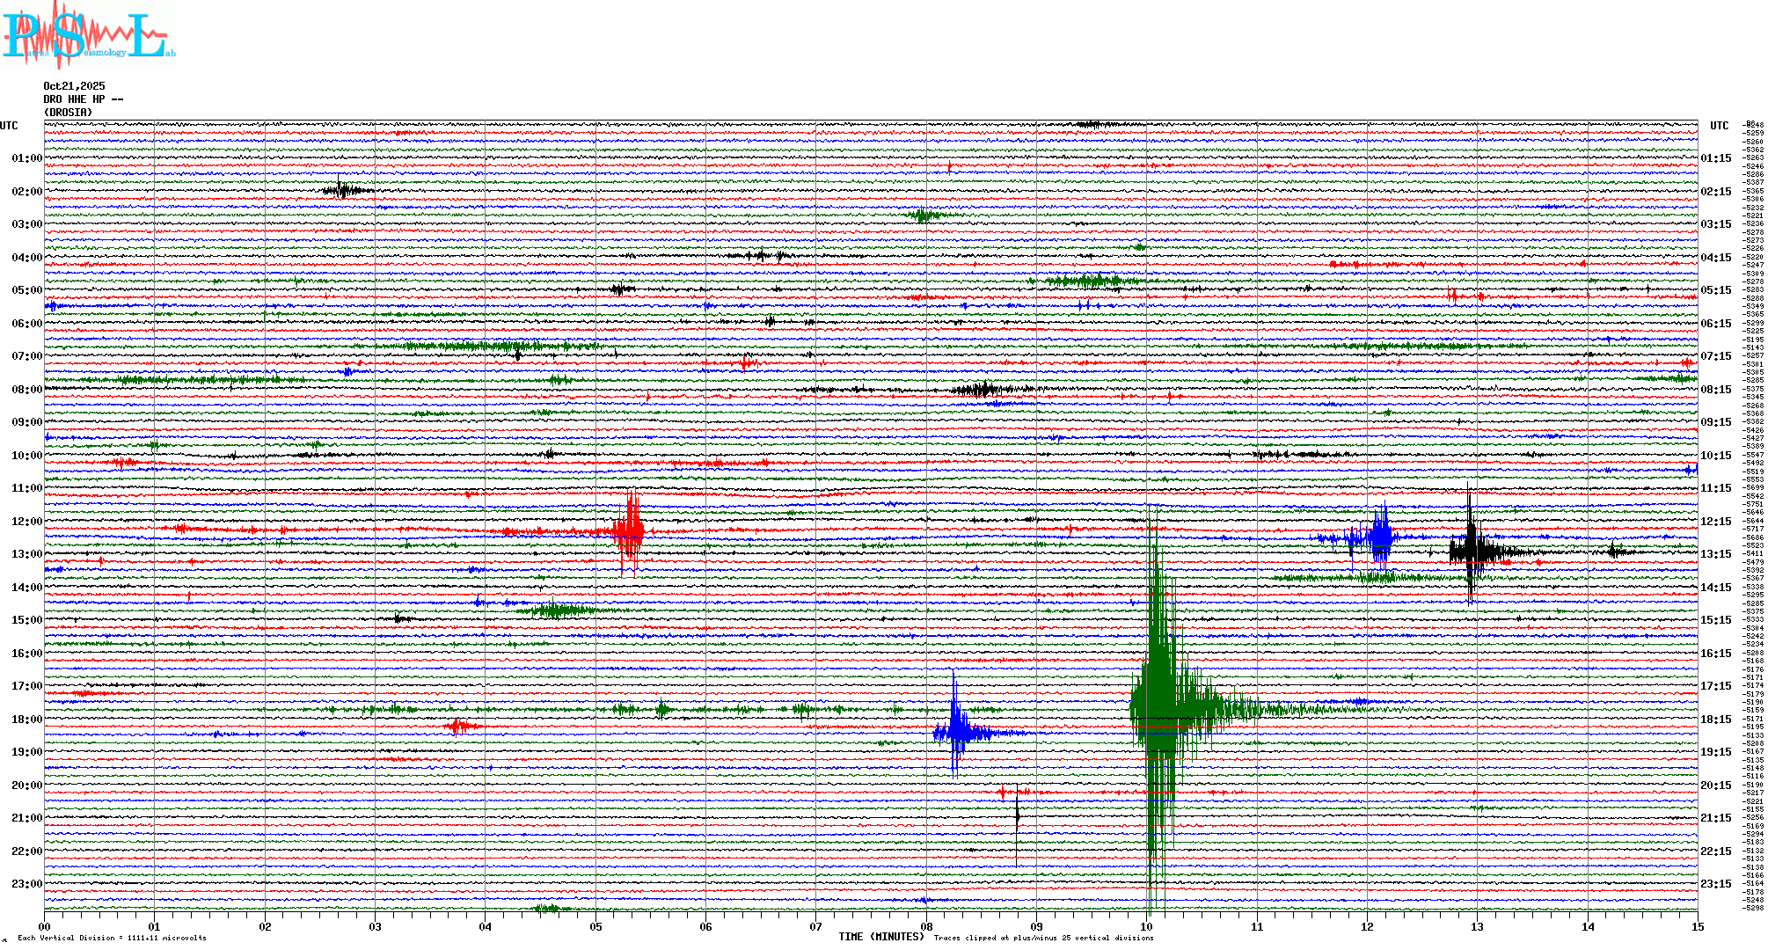This screenshot has width=1768, height=950.
Task: Select the 18:00 hour label on left axis
Action: pos(26,720)
